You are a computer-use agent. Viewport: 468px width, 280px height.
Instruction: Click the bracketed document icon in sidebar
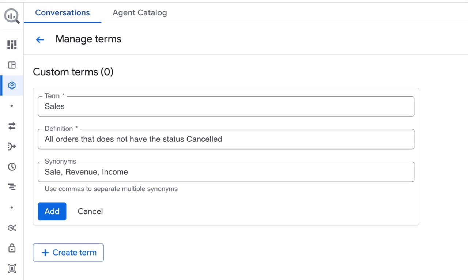click(12, 268)
